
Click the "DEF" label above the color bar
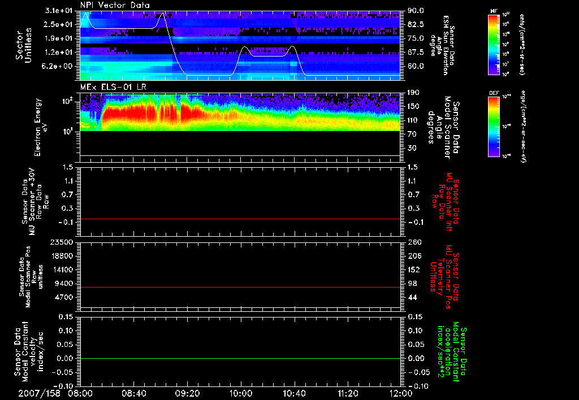tap(494, 93)
